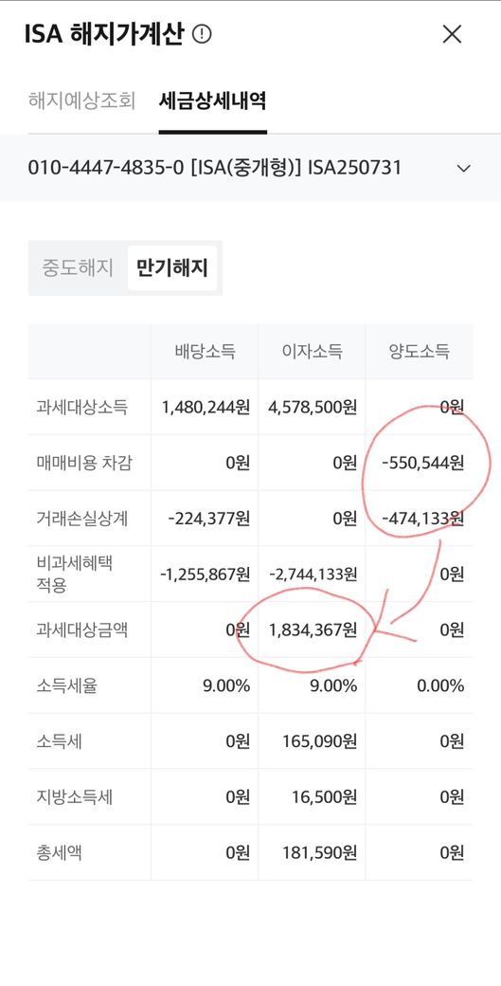Click the 1,834,367원 taxable amount cell
Viewport: 501px width, 986px height.
[313, 630]
